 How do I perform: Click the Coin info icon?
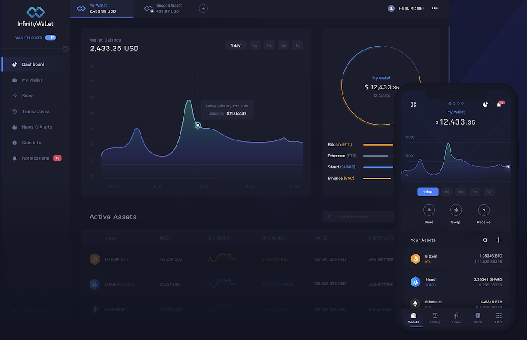click(14, 143)
